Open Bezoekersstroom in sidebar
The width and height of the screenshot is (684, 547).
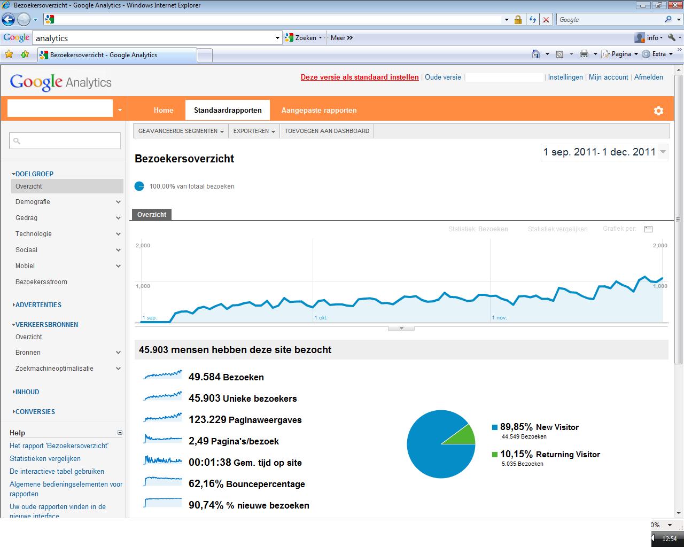(41, 282)
